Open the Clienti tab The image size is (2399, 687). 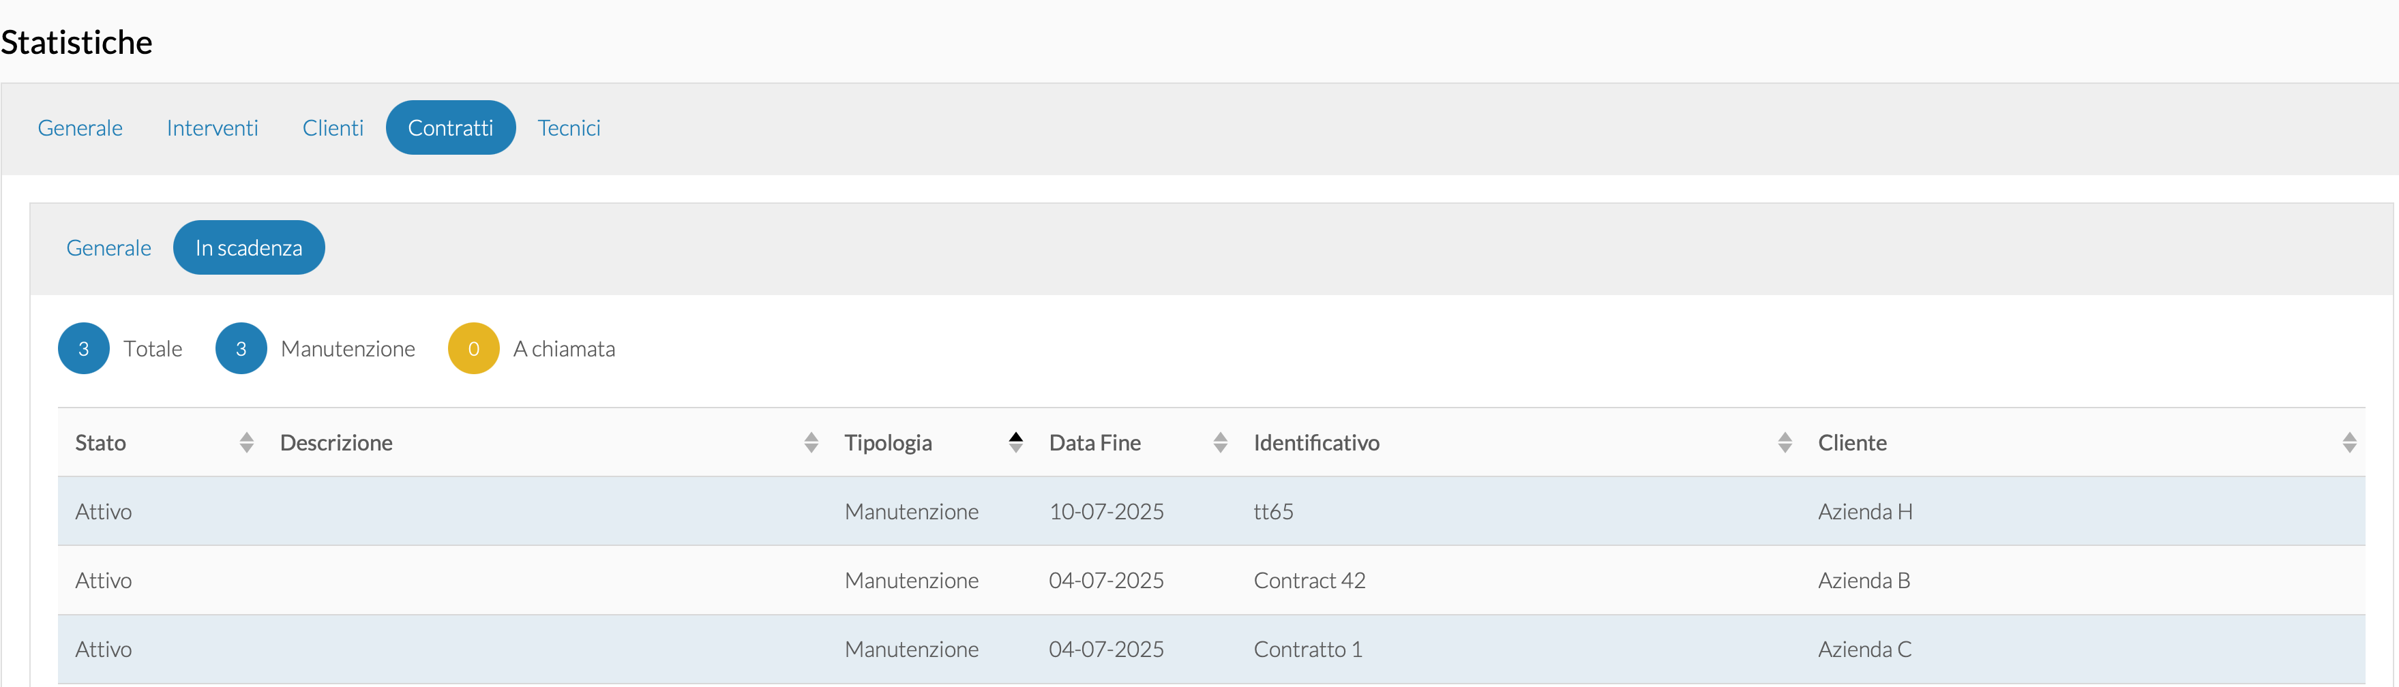pos(333,127)
